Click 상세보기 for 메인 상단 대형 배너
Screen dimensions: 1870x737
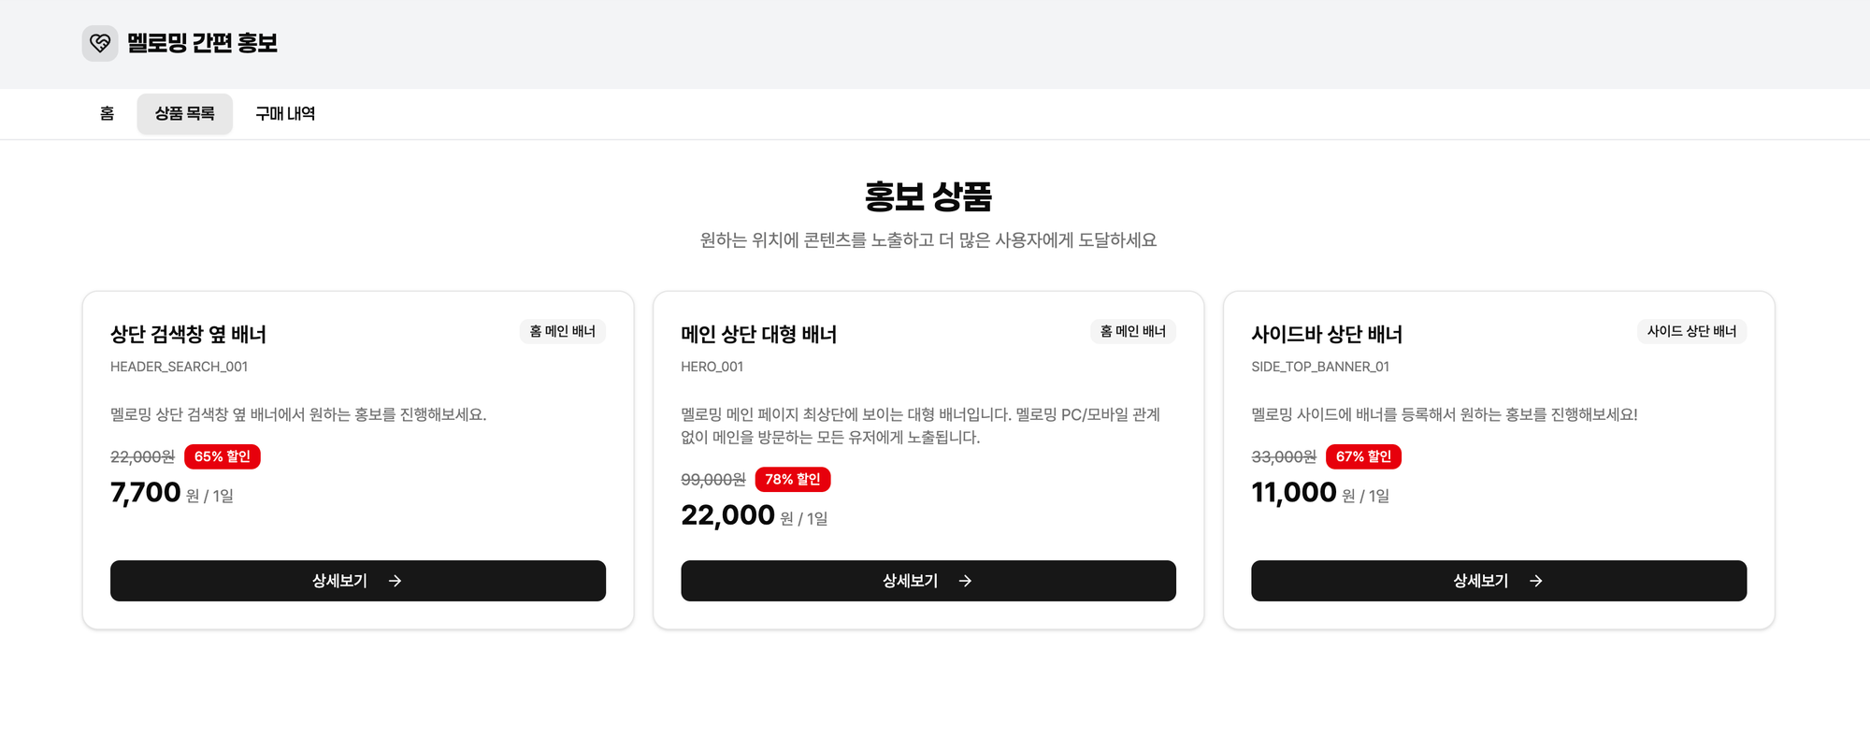pos(910,581)
